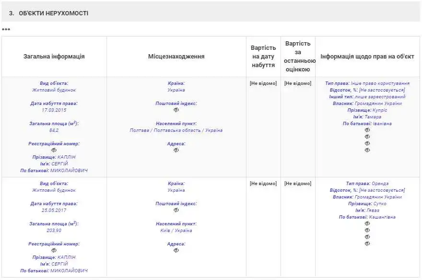The width and height of the screenshot is (422, 280).
Task: Click Інформація щодо прав на об'єкт header
Action: pyautogui.click(x=367, y=57)
